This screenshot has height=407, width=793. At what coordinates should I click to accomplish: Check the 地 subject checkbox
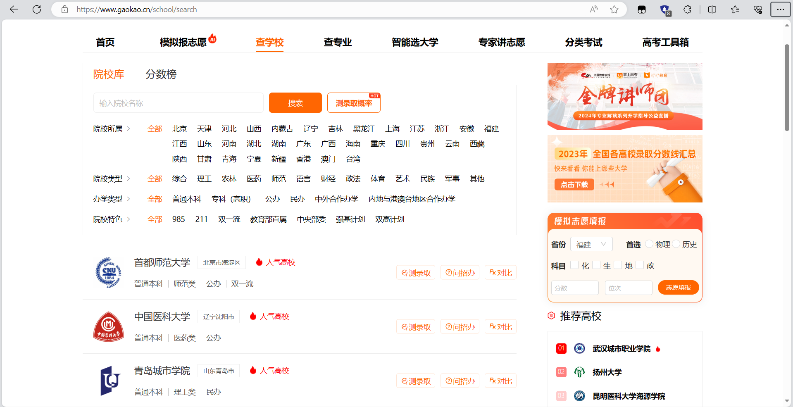pyautogui.click(x=618, y=265)
